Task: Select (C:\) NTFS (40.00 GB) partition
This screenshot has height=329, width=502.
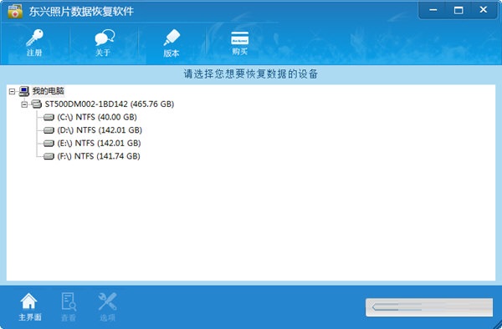Action: pos(97,117)
